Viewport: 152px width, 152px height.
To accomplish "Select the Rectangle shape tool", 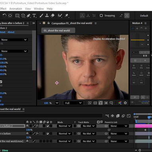I will (17, 16).
